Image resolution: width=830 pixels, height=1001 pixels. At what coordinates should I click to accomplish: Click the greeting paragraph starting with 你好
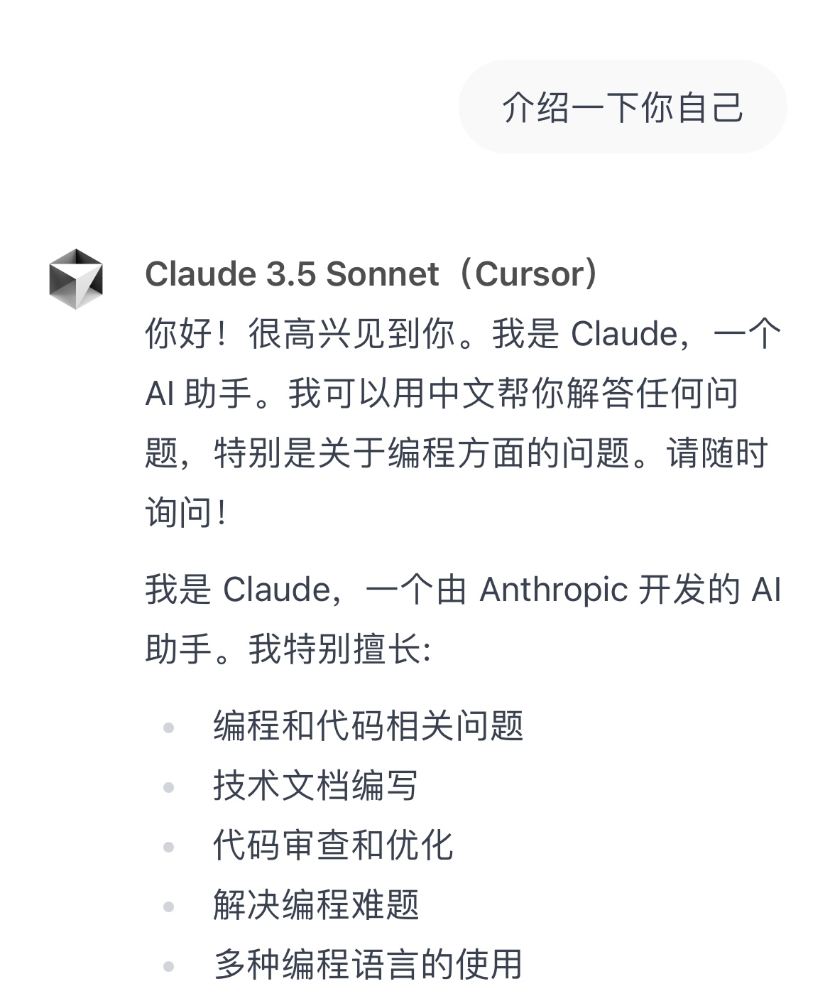(463, 423)
